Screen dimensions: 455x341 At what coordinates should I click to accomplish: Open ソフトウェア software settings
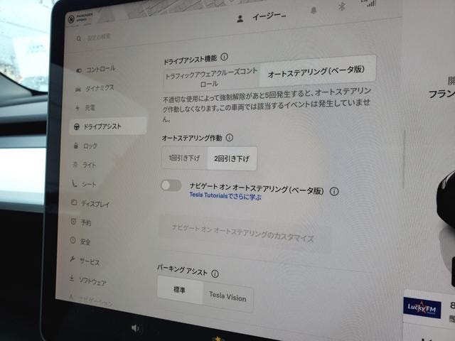[x=88, y=281]
